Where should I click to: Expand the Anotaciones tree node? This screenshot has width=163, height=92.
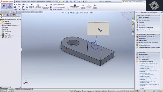pyautogui.click(x=1, y=24)
